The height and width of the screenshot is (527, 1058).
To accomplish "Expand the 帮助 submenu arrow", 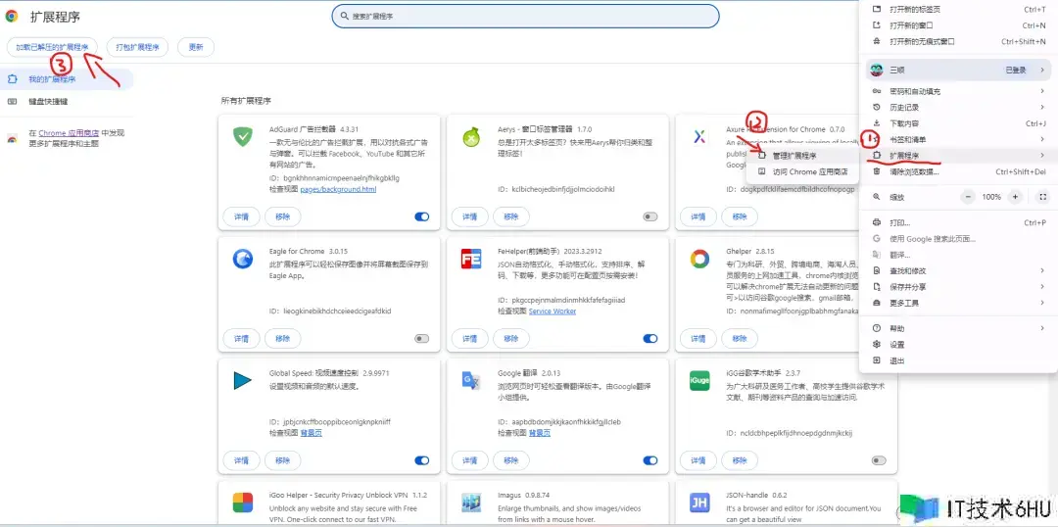I will [x=1042, y=328].
